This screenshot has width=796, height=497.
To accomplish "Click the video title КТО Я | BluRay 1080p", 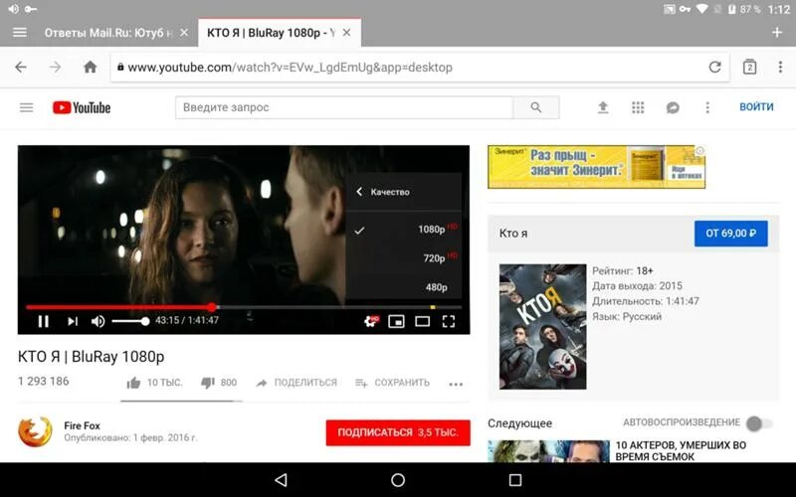I will pyautogui.click(x=91, y=357).
